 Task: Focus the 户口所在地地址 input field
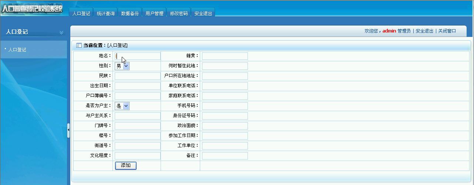click(x=225, y=76)
